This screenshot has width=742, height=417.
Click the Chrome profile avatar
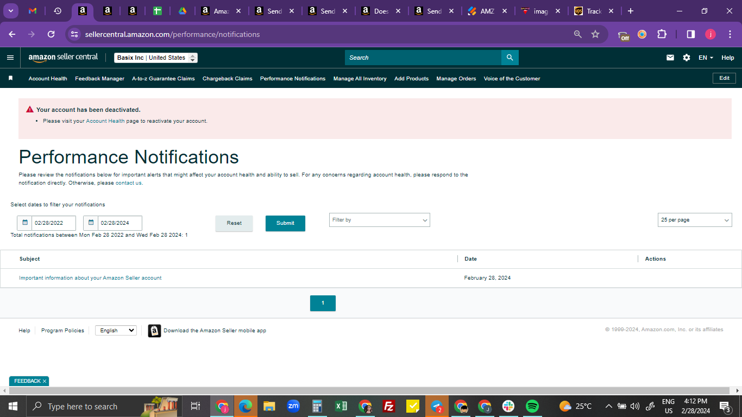click(710, 34)
